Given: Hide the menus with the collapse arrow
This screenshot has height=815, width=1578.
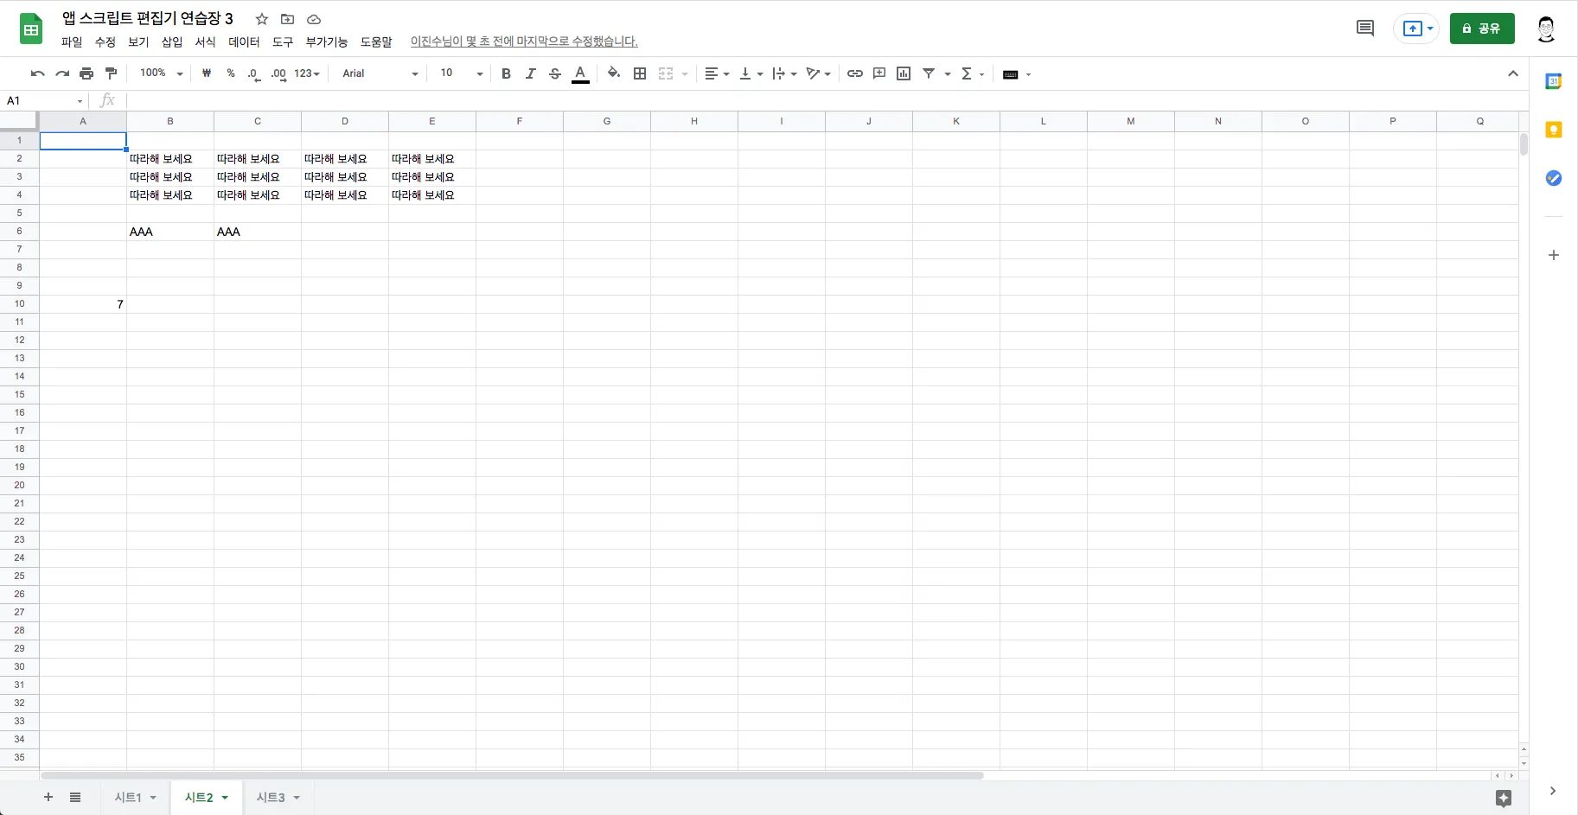Looking at the screenshot, I should tap(1513, 73).
